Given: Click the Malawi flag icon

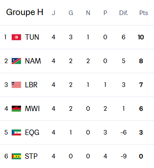Looking at the screenshot, I should point(16,109).
